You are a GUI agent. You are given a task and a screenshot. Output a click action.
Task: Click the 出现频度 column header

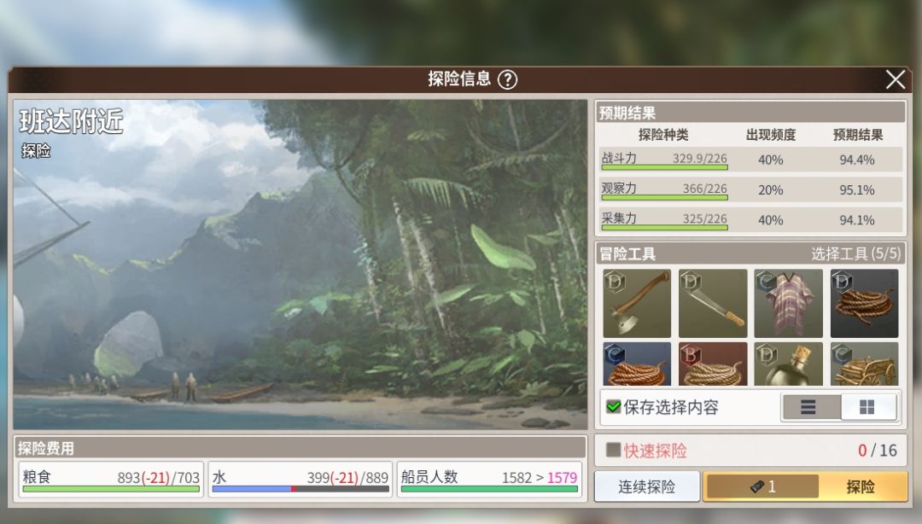coord(771,135)
